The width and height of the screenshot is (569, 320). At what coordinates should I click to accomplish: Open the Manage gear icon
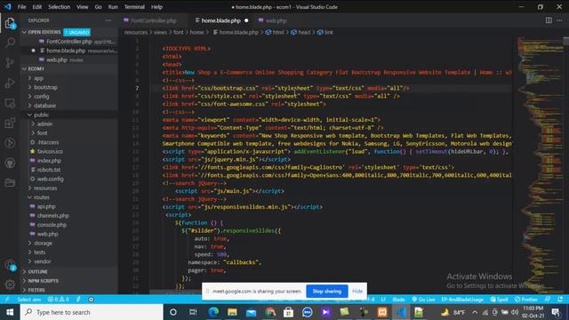click(10, 284)
